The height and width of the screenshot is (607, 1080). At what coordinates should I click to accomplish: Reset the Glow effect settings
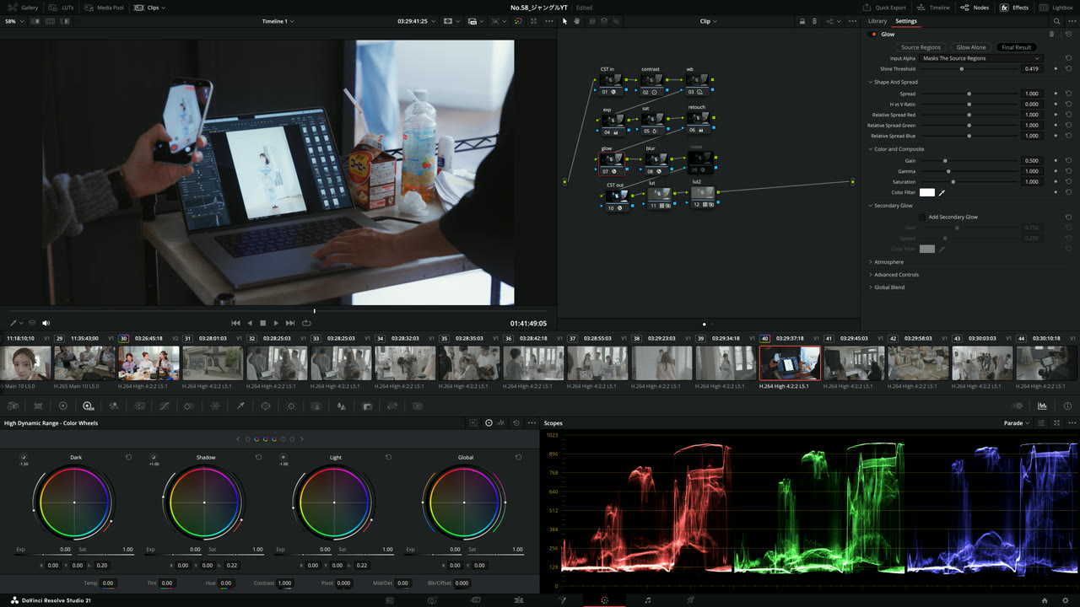click(1069, 35)
